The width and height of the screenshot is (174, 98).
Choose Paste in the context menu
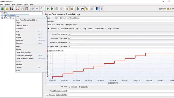[x=32, y=38]
